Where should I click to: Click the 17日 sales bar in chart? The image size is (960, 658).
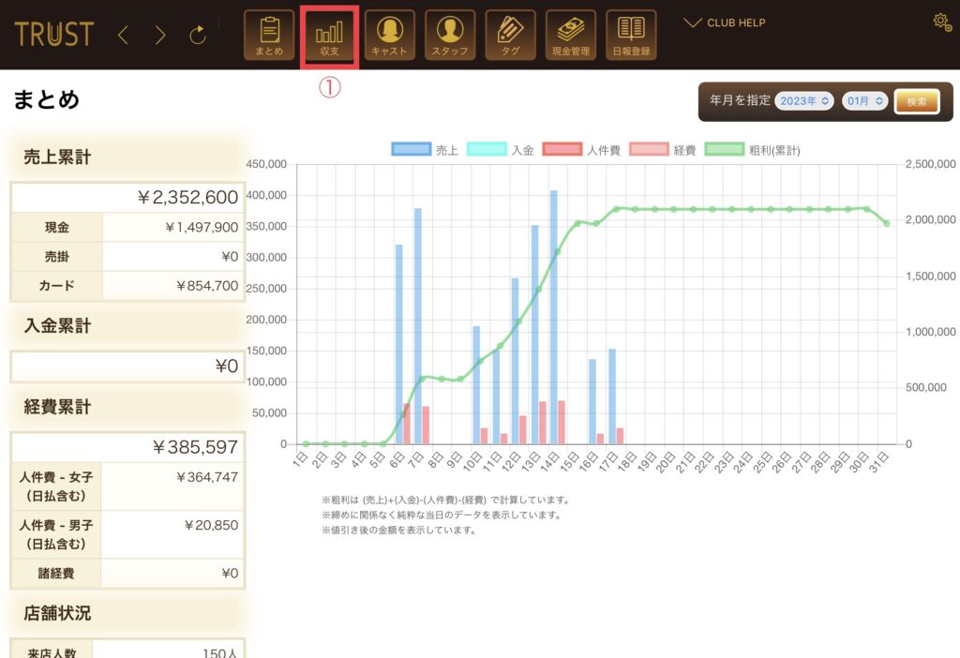(x=612, y=396)
